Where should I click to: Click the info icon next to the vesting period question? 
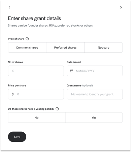tap(57, 109)
